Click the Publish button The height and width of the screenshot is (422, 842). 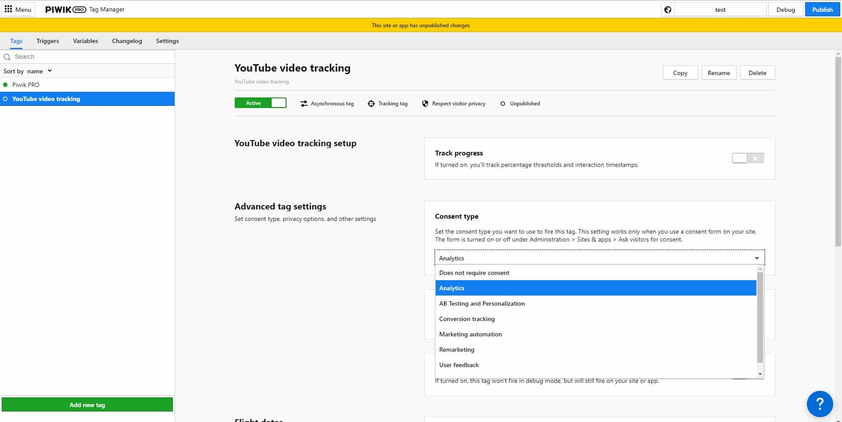822,9
